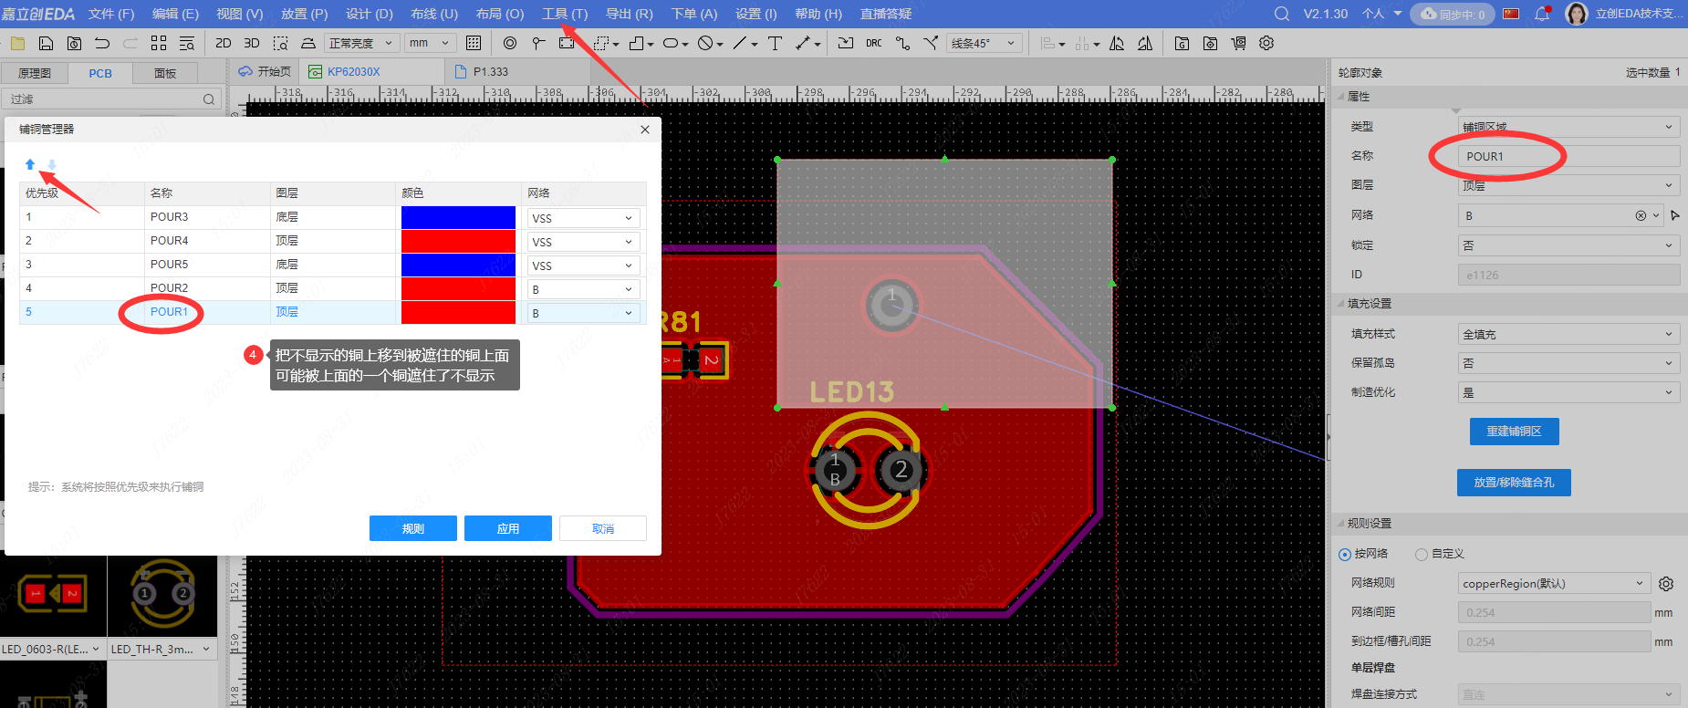
Task: Open the 线条45° routing angle dropdown
Action: click(x=984, y=43)
